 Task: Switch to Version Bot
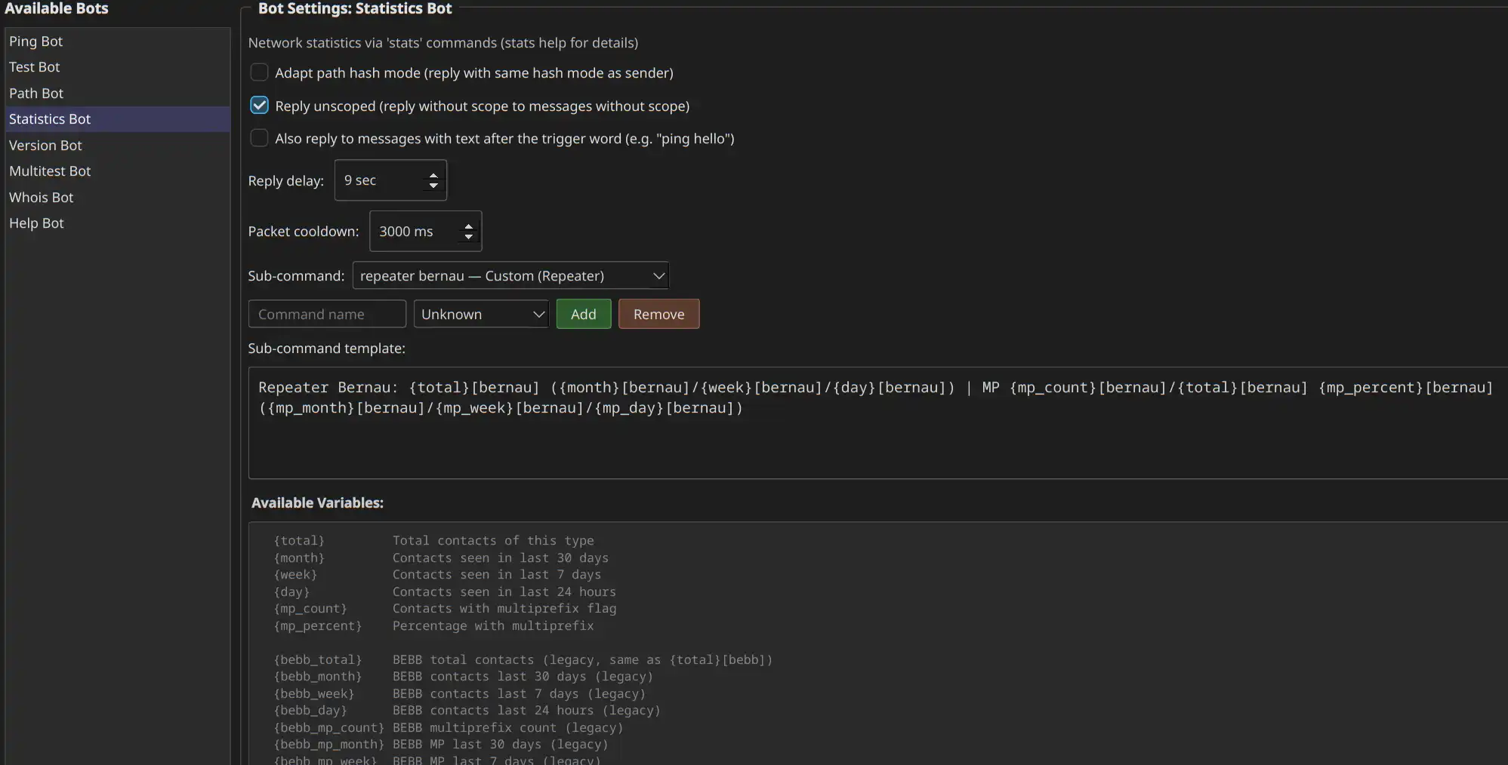(x=45, y=146)
